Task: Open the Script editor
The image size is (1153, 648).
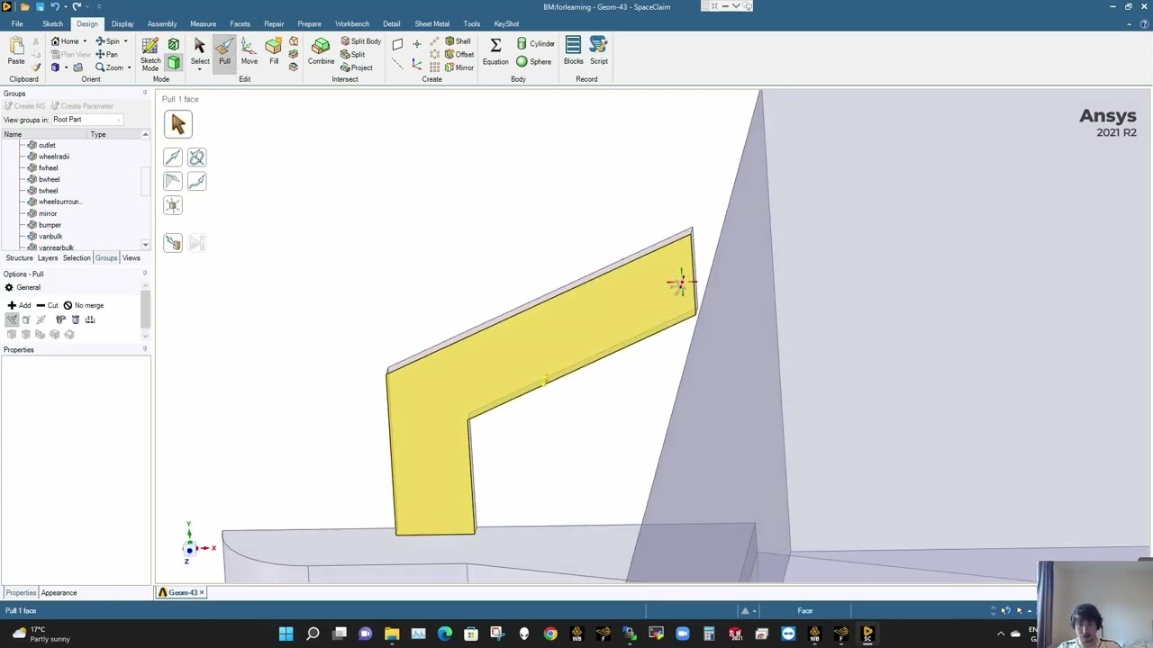Action: pos(599,51)
